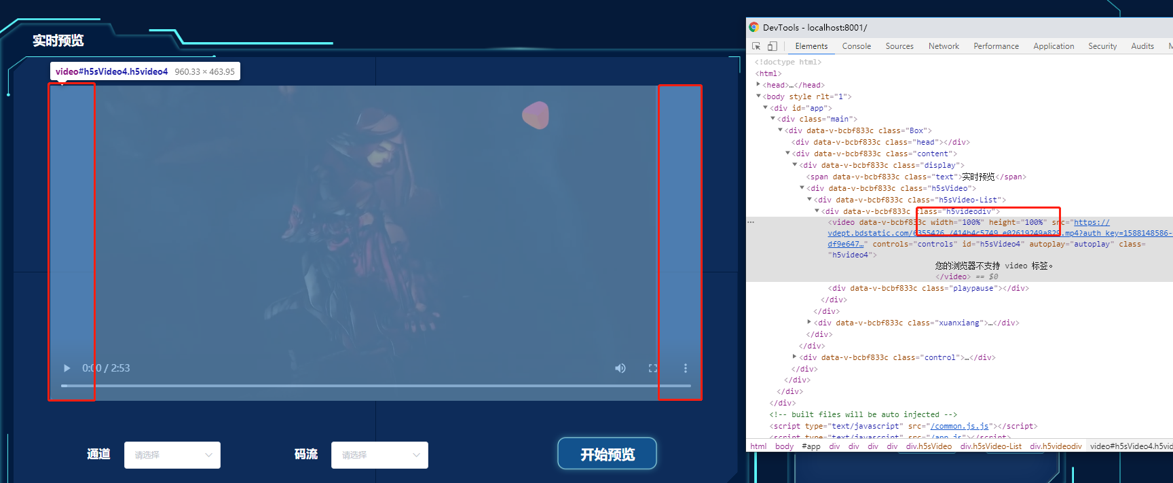Open the video's more options menu
Image resolution: width=1173 pixels, height=483 pixels.
click(686, 368)
